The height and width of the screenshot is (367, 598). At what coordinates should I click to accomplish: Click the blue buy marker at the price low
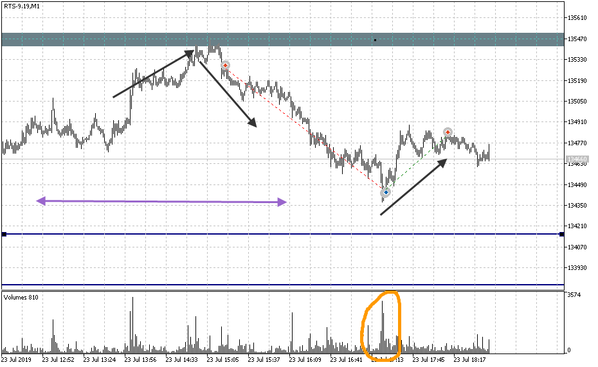(x=385, y=192)
